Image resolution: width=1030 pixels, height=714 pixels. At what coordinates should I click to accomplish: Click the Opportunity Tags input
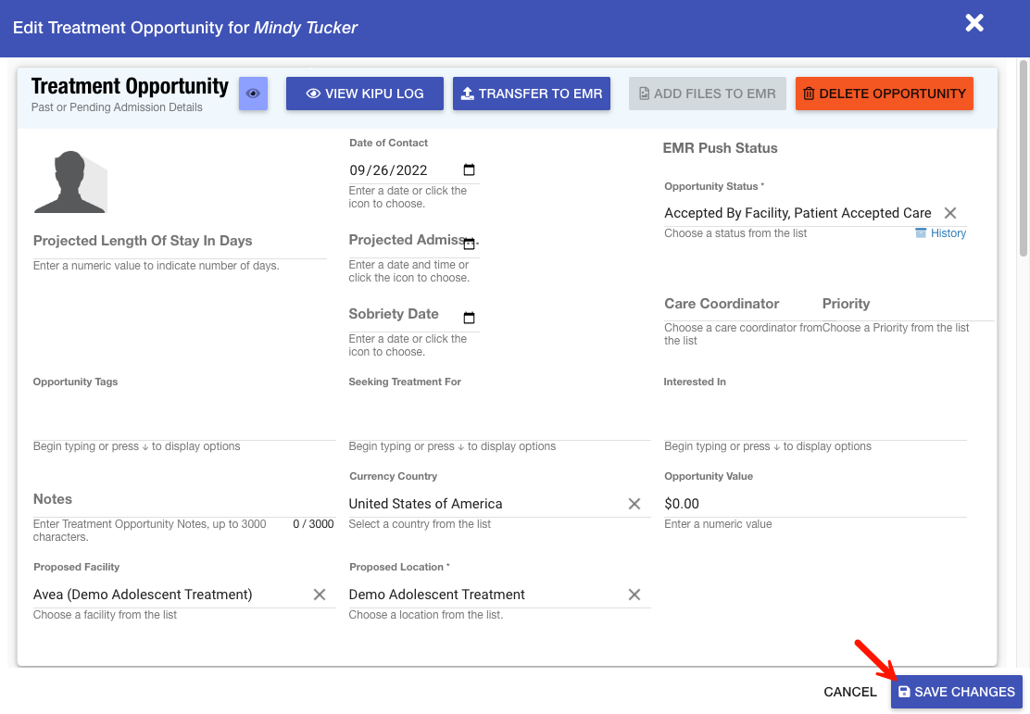184,418
